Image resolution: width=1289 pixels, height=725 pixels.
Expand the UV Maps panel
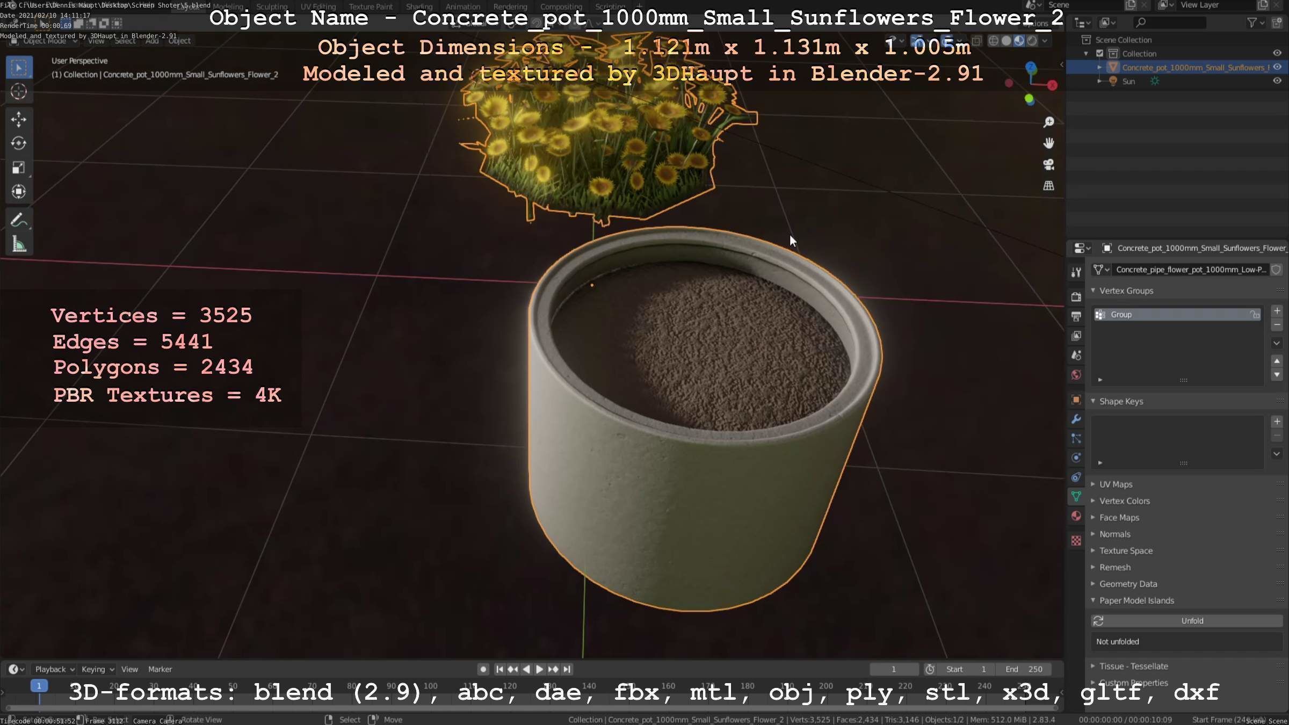[x=1093, y=484]
